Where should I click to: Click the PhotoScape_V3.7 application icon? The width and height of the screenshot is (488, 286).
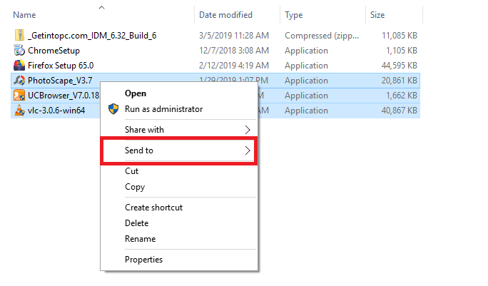point(19,81)
